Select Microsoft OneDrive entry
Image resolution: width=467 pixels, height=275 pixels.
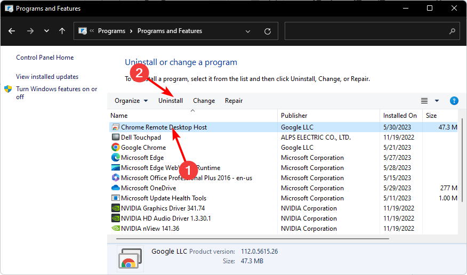point(283,188)
